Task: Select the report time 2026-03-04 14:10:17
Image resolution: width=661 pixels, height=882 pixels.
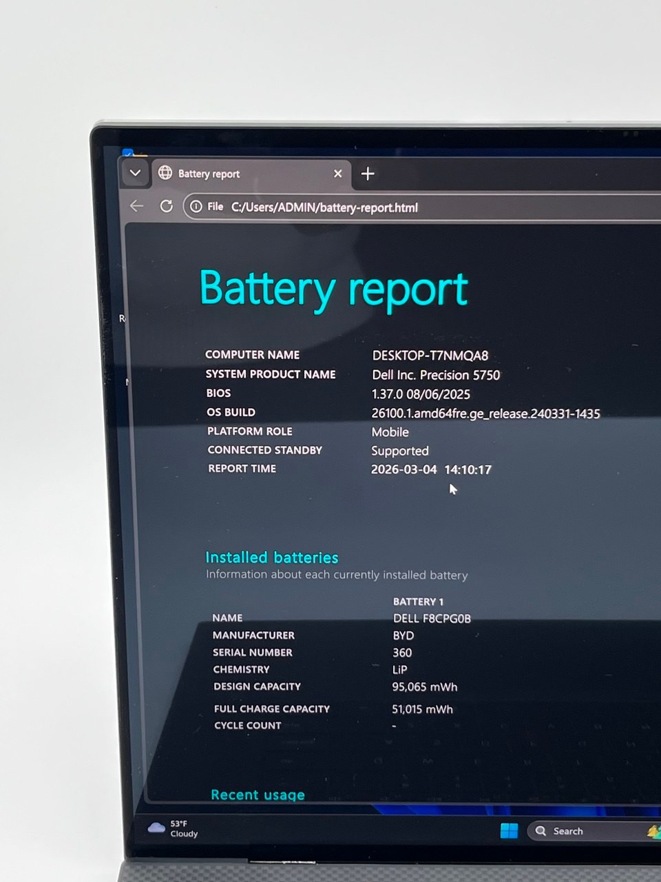Action: [431, 470]
